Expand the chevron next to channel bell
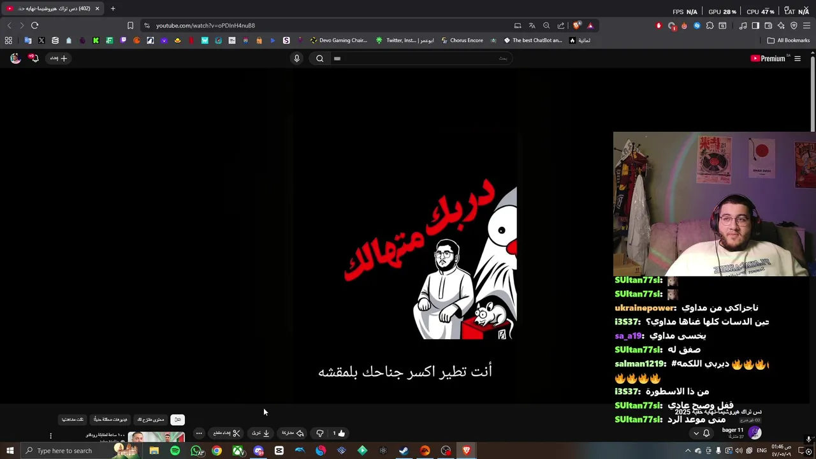Viewport: 816px width, 459px height. pos(696,433)
